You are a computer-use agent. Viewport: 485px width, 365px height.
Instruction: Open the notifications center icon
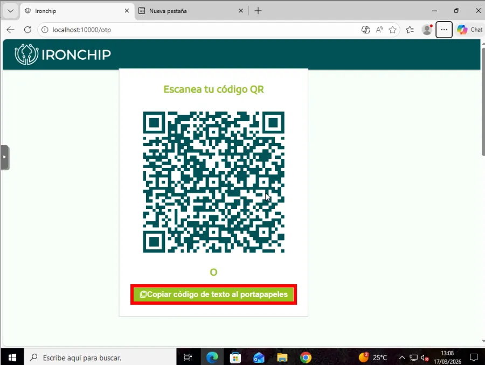pos(474,357)
